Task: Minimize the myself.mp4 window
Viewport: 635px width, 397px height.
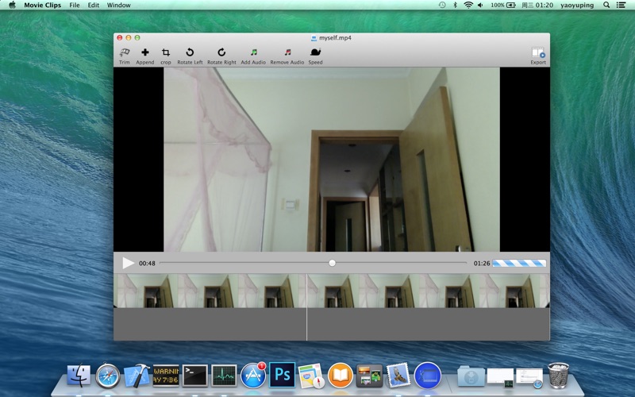Action: pos(129,37)
